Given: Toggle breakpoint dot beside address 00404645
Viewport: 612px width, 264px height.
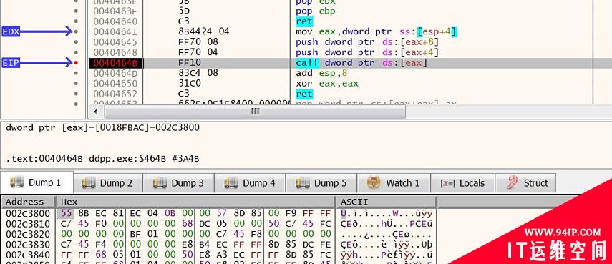Looking at the screenshot, I should [76, 41].
